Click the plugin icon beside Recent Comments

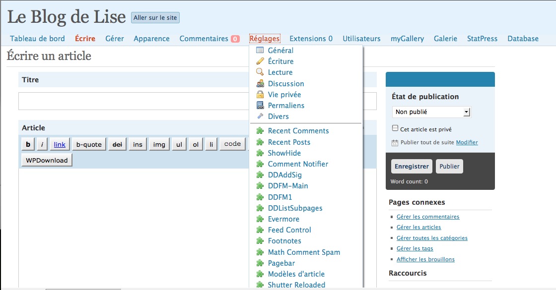(x=260, y=131)
